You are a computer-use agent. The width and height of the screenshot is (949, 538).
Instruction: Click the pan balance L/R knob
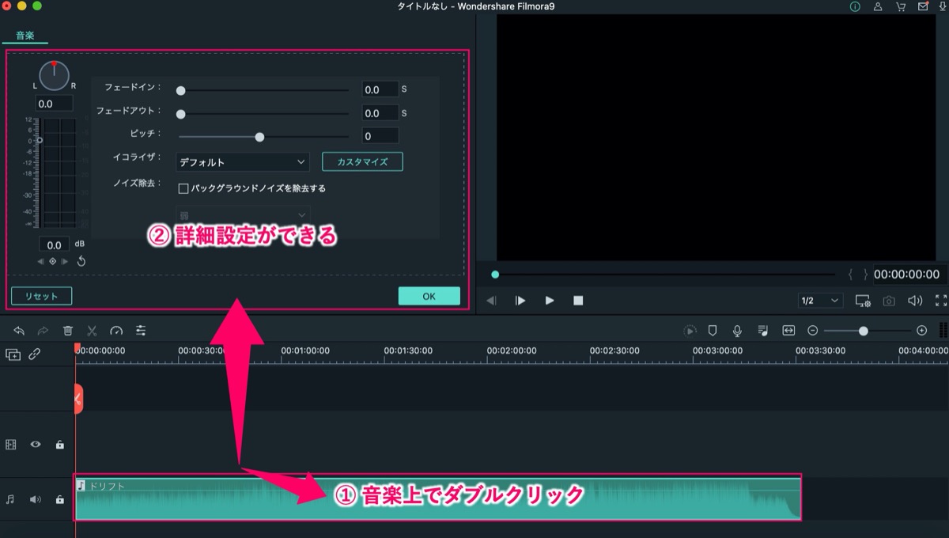pyautogui.click(x=54, y=75)
